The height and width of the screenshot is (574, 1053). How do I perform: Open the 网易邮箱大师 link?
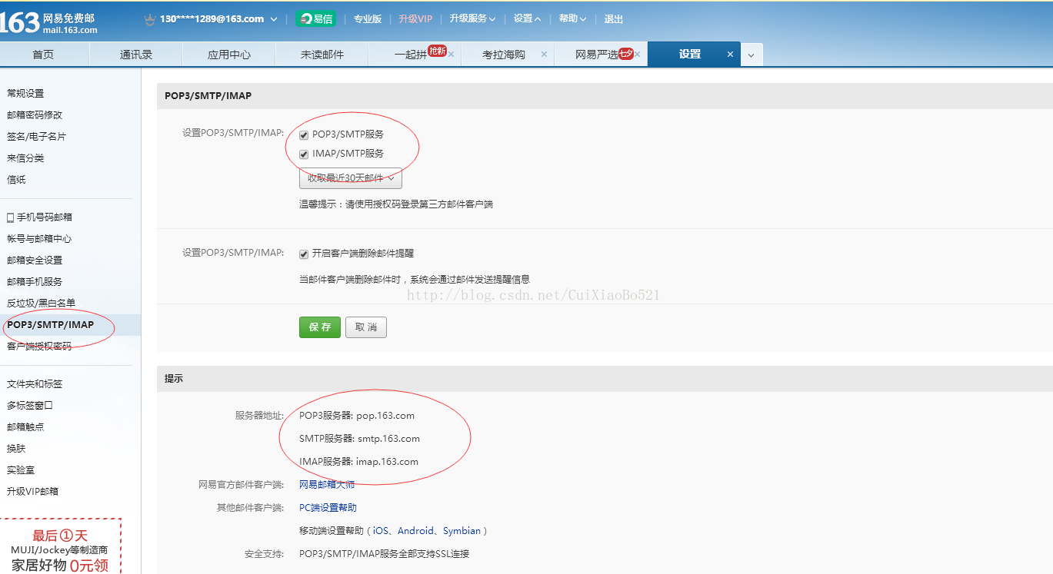pos(327,485)
